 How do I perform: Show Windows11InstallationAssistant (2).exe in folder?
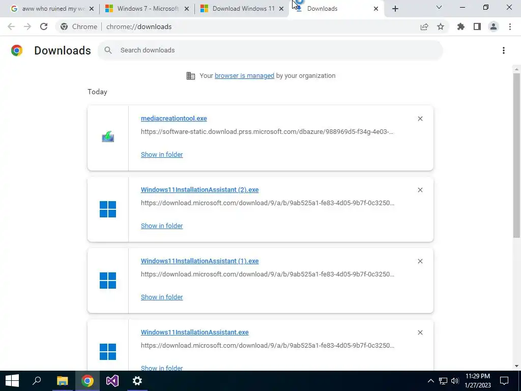(162, 226)
